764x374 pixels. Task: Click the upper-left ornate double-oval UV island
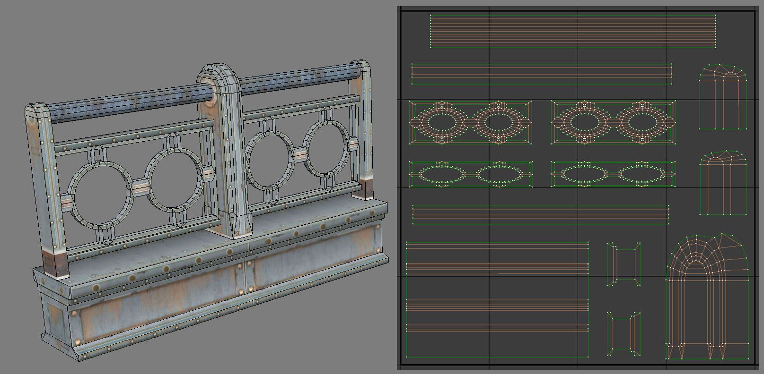click(470, 122)
